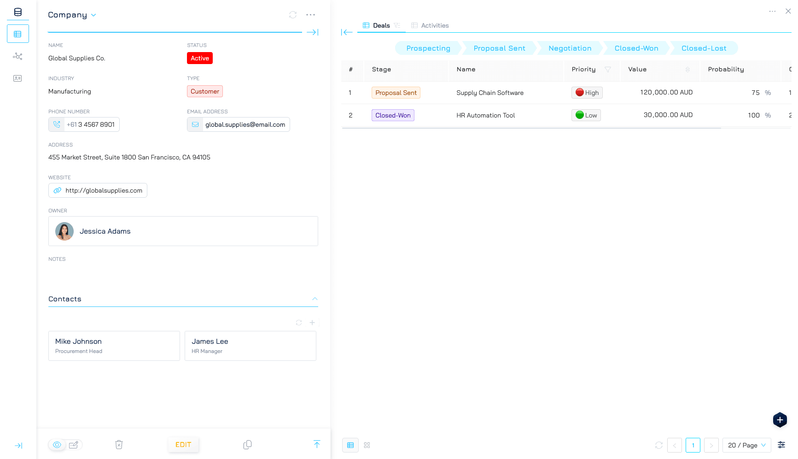Viewport: 798px width, 459px height.
Task: Open James Lee contact card
Action: (250, 346)
